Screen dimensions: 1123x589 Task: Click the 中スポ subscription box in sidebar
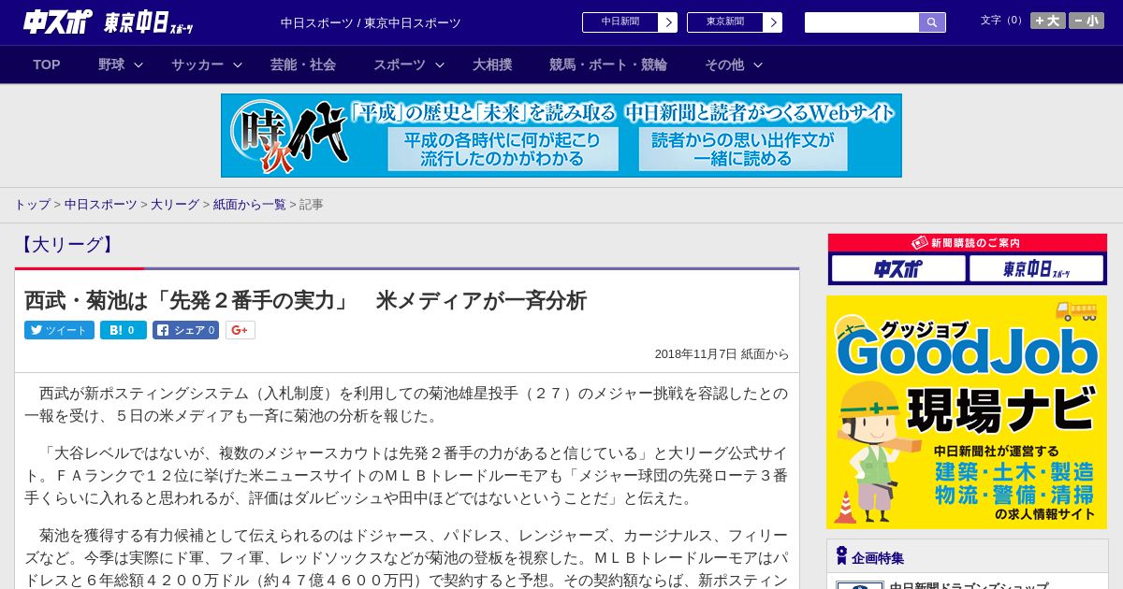[898, 269]
